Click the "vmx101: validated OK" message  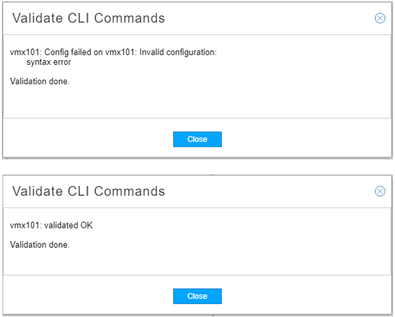click(x=52, y=225)
